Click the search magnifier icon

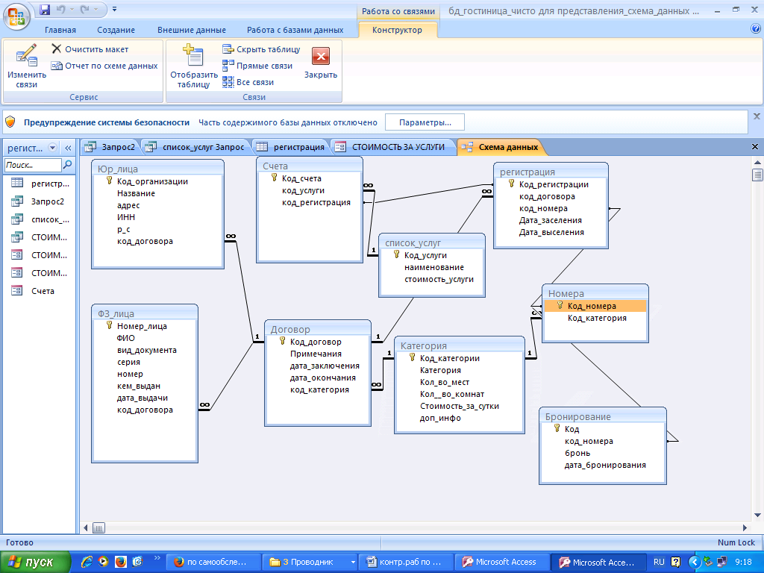[x=68, y=165]
